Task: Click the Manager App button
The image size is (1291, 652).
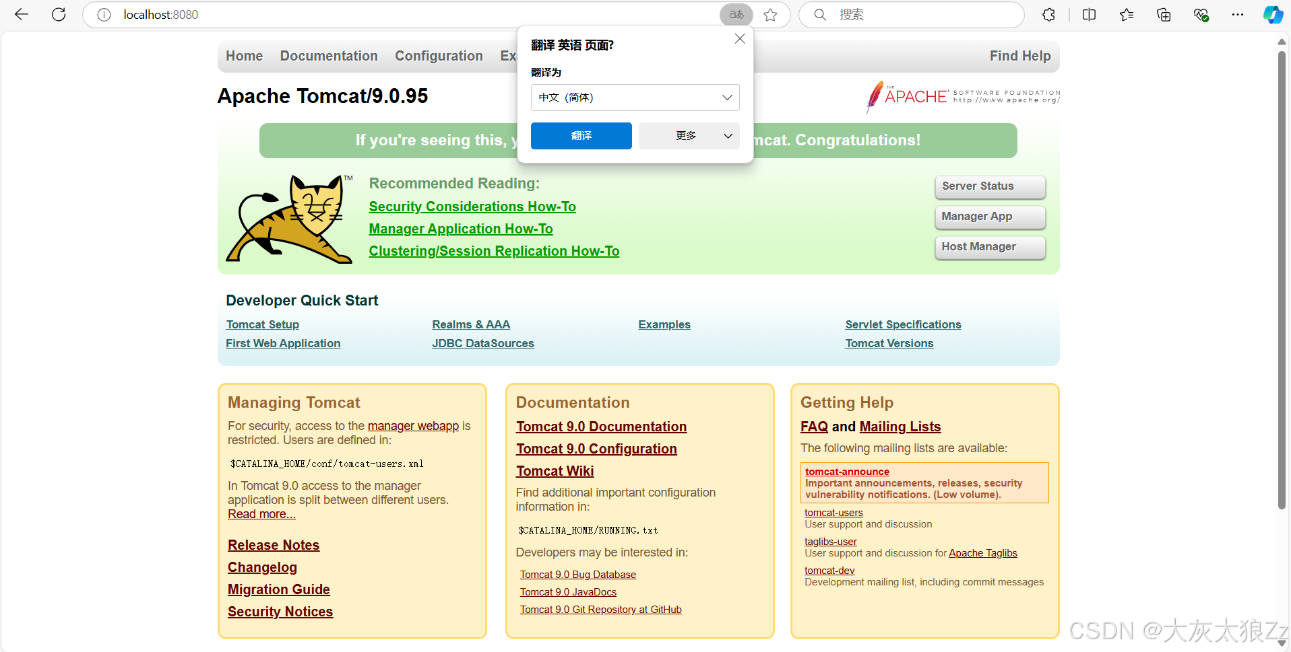Action: click(990, 217)
